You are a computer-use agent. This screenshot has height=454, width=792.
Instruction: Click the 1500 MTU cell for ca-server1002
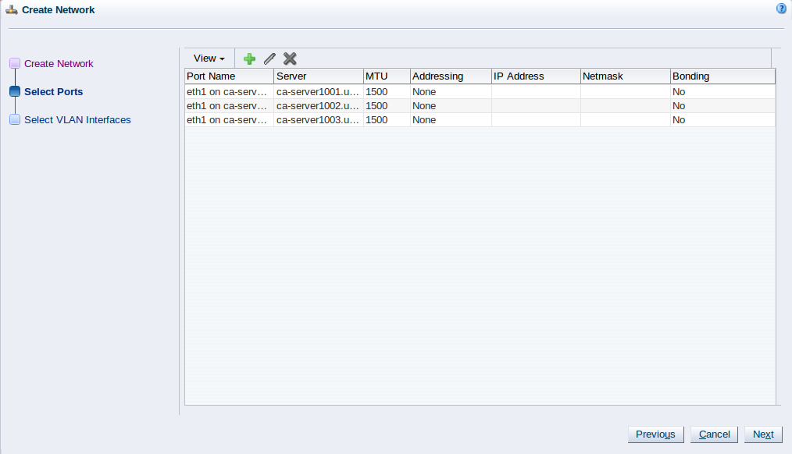pyautogui.click(x=387, y=106)
